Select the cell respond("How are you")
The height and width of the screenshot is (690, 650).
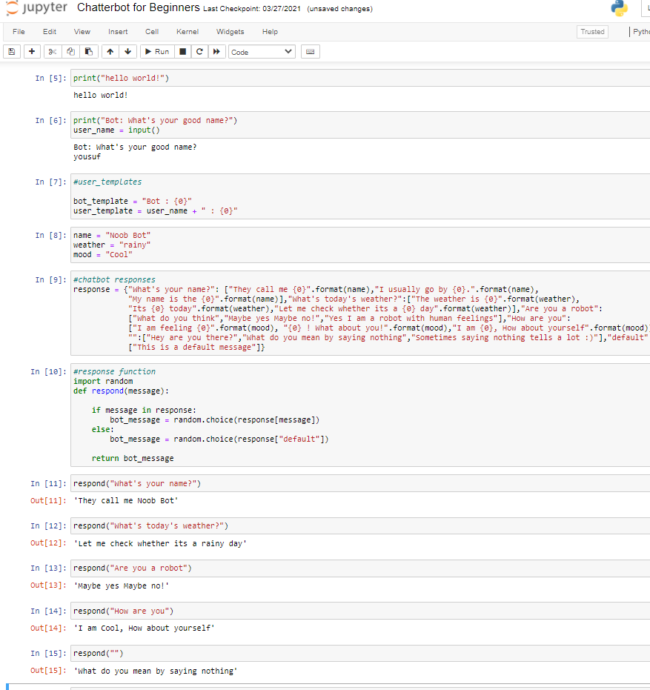click(x=360, y=611)
